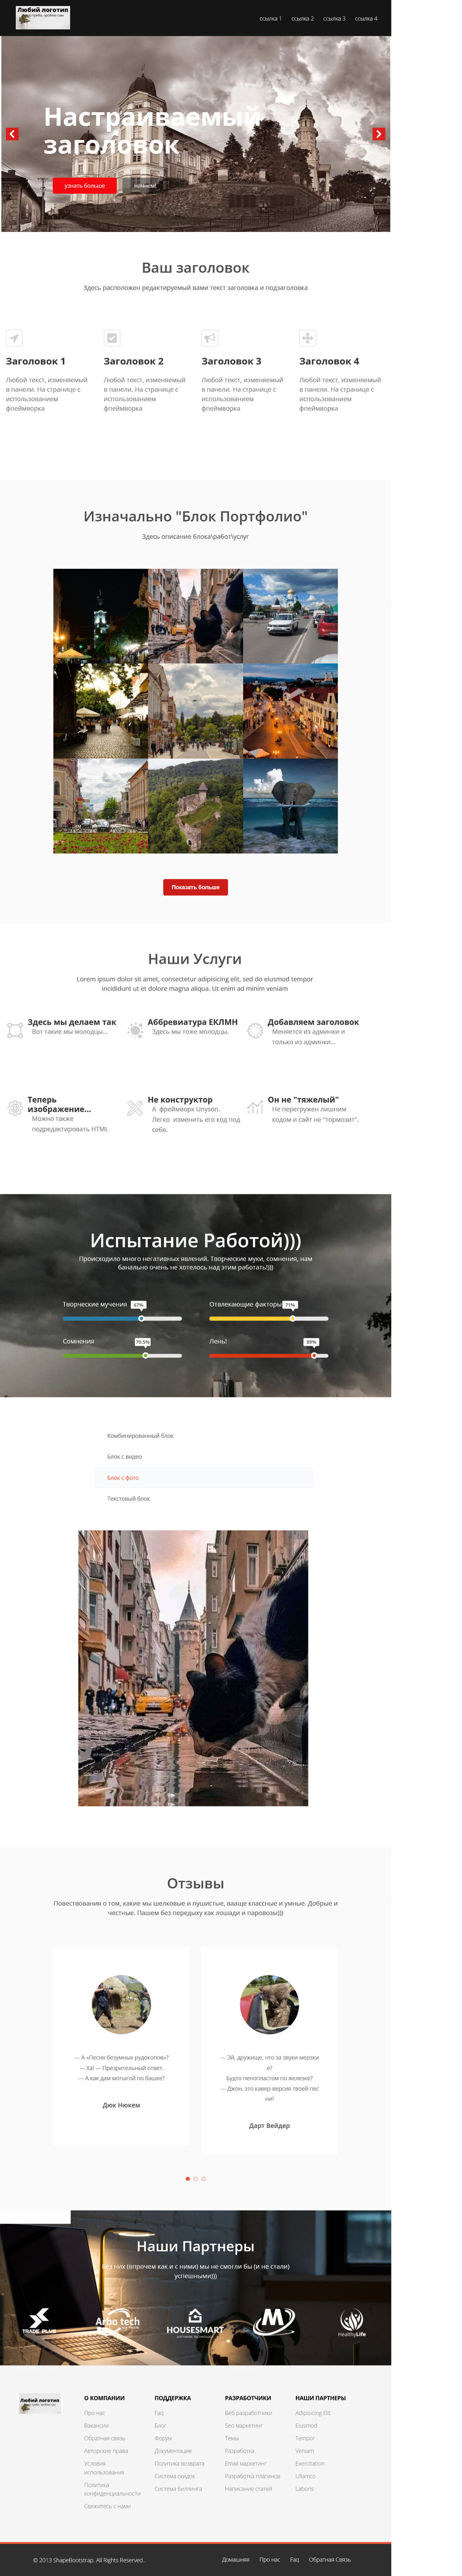
Task: Open the "ссылка 1" navigation item
Action: coord(270,18)
